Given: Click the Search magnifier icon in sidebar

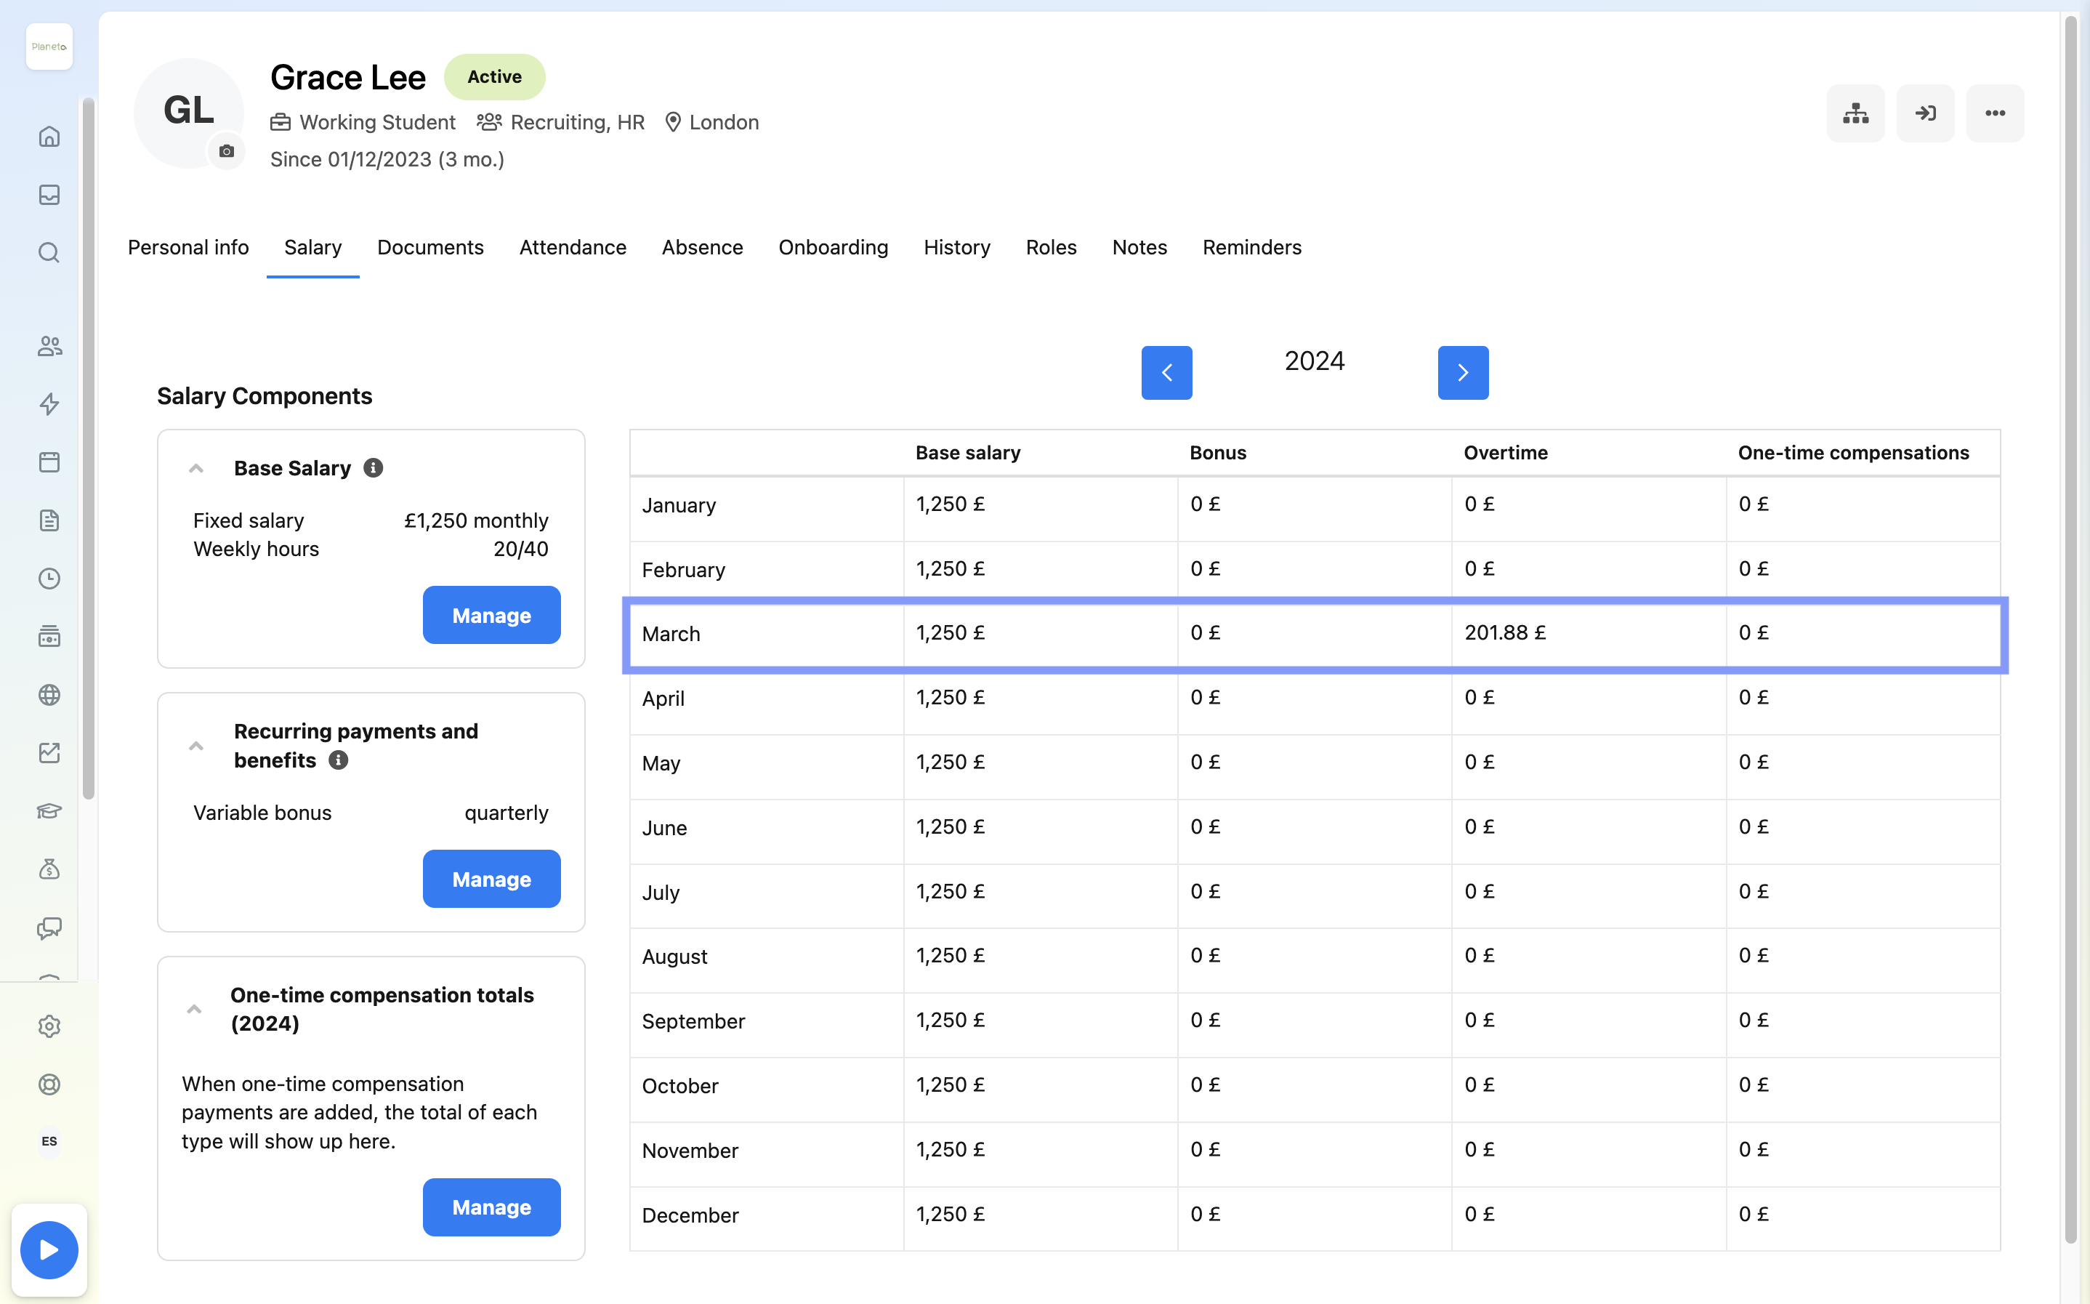Looking at the screenshot, I should click(x=49, y=253).
